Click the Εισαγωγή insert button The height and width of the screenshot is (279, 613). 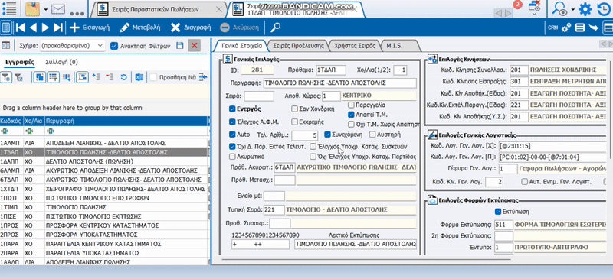90,28
